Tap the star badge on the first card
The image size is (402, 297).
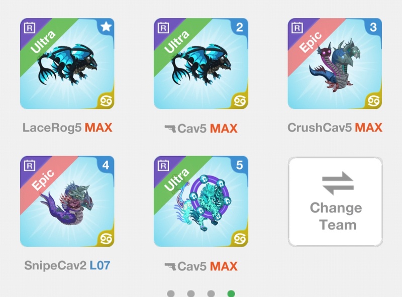pos(106,27)
